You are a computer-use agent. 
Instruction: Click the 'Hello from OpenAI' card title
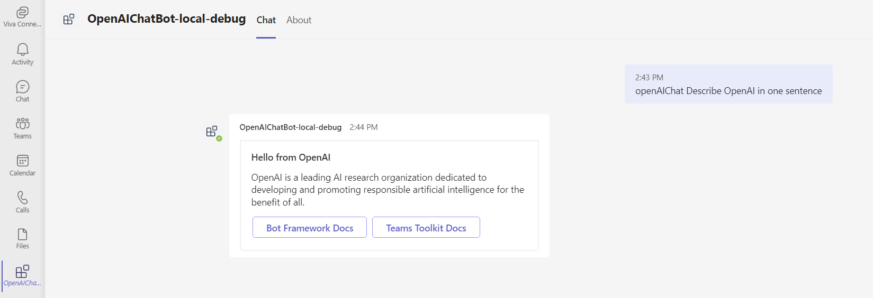pos(291,157)
